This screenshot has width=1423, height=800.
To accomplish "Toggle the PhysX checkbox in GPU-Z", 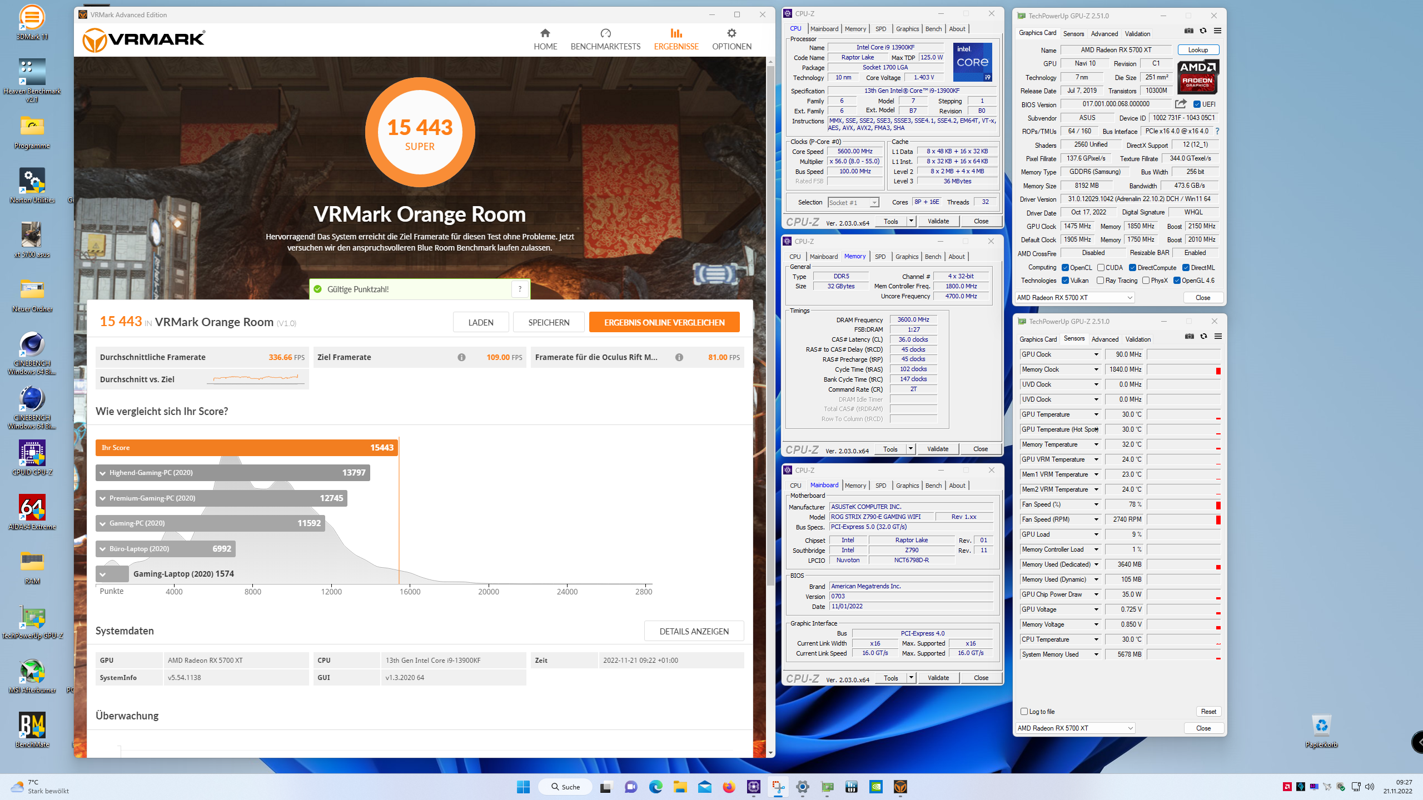I will click(x=1146, y=281).
